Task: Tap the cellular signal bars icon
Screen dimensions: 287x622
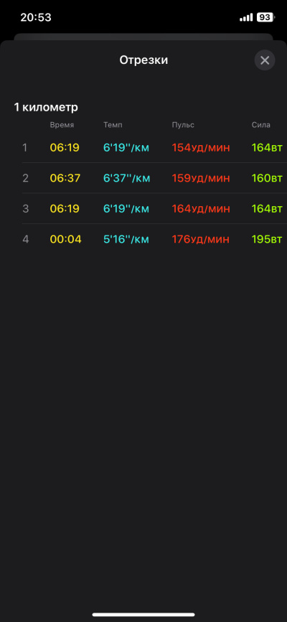Action: click(x=246, y=17)
